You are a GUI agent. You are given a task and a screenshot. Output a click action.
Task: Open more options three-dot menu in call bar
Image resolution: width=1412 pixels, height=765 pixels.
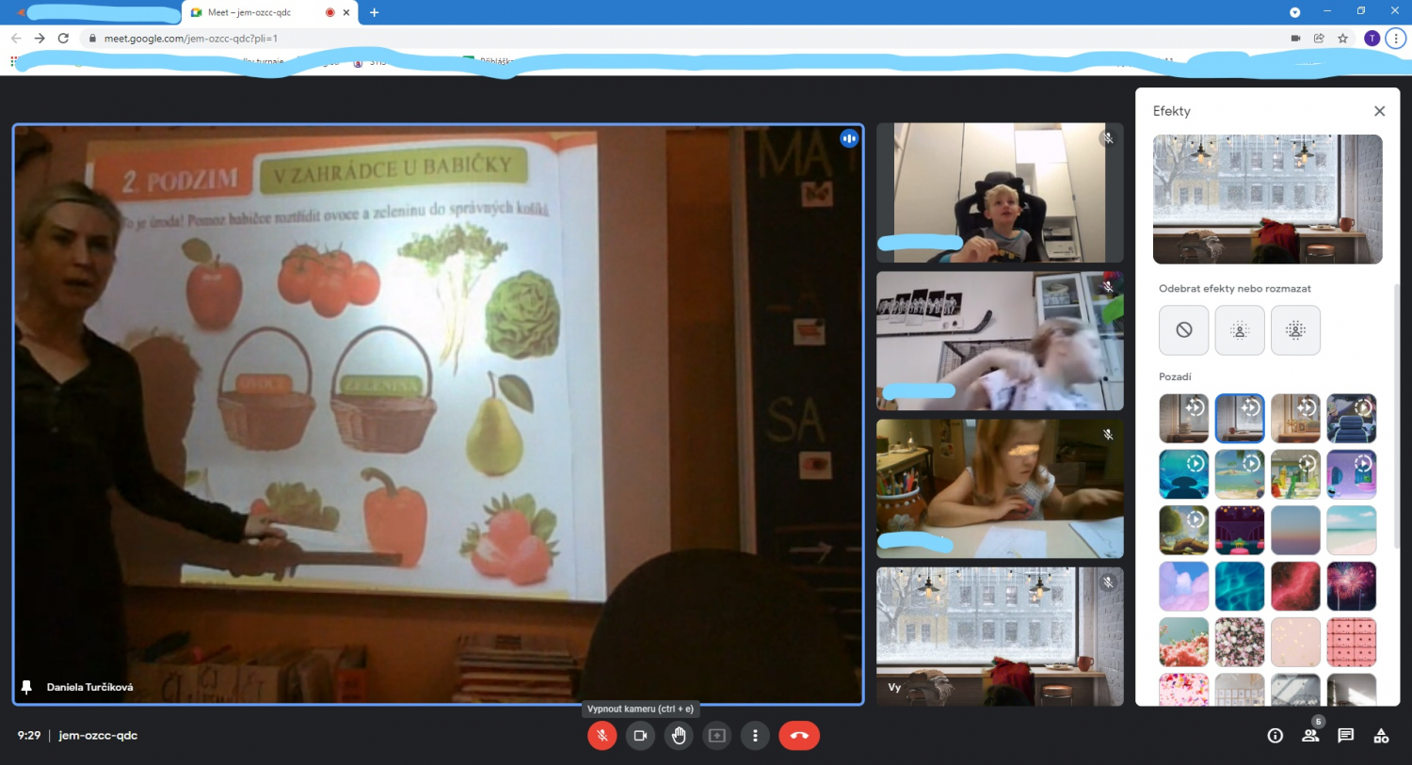755,736
